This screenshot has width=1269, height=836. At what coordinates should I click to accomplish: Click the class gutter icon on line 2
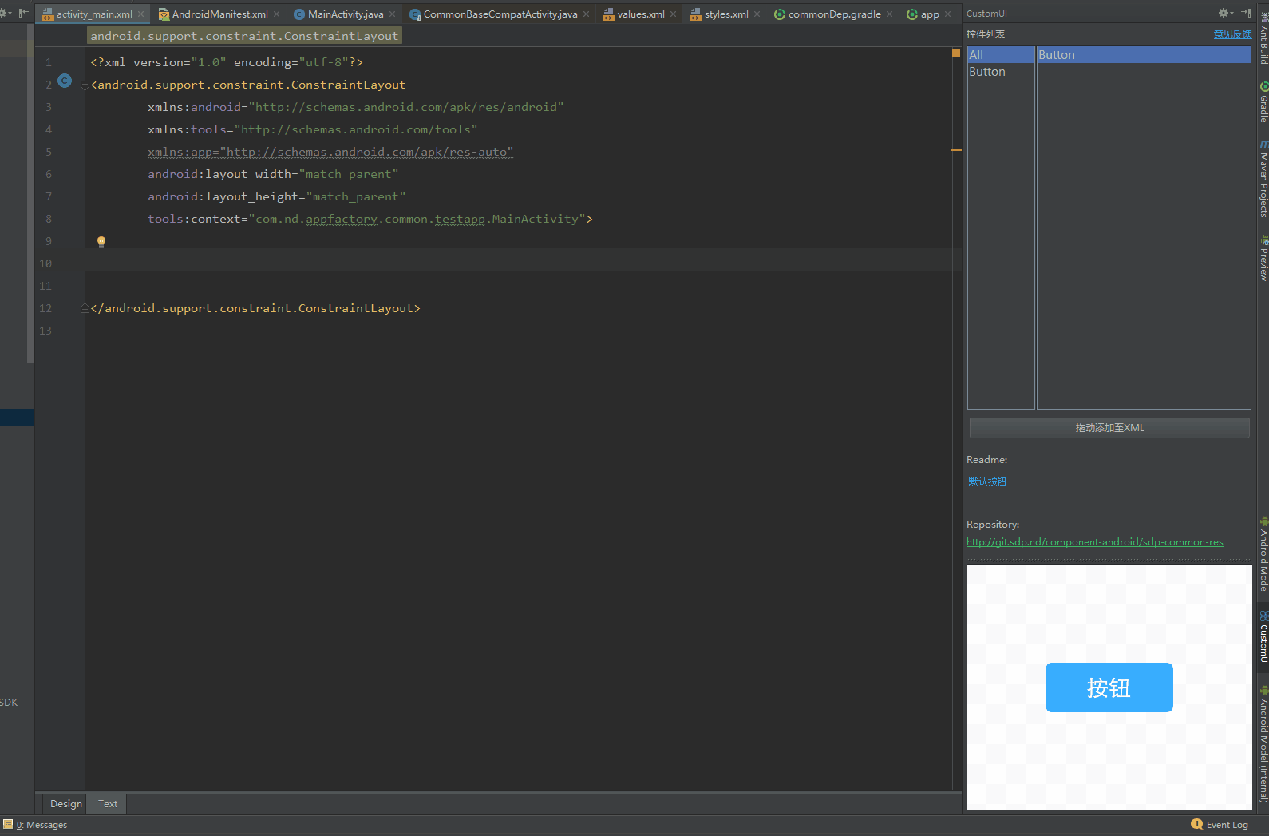65,81
